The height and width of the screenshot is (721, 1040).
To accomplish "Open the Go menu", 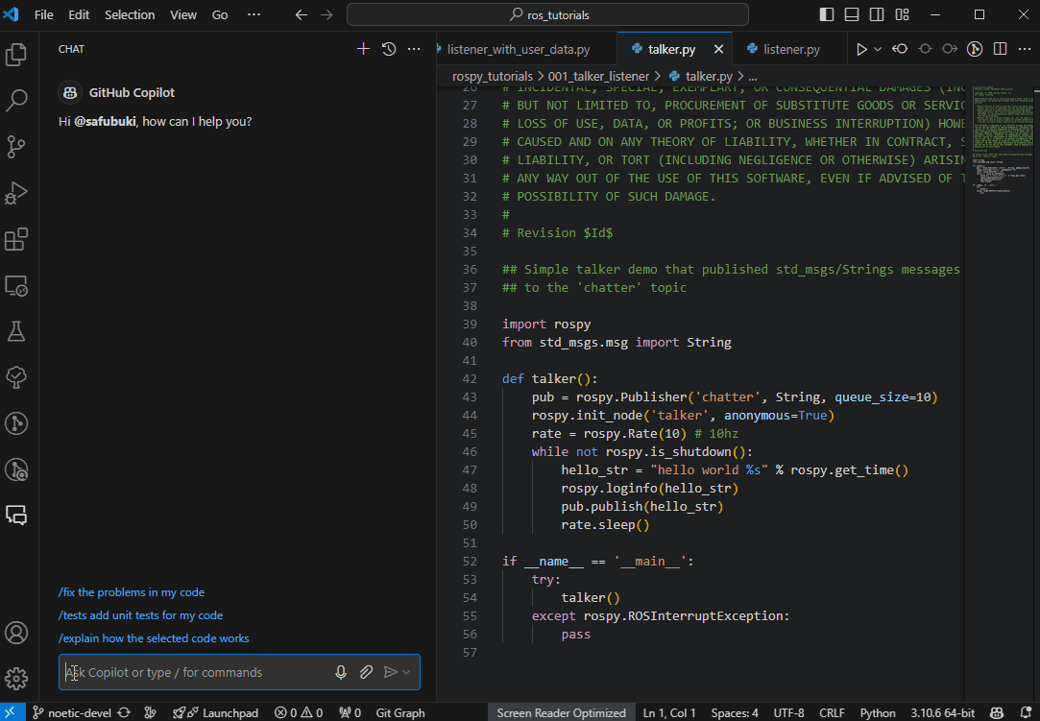I will pyautogui.click(x=220, y=14).
